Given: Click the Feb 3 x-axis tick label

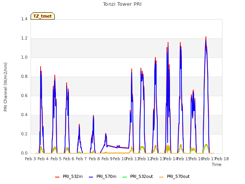Looking at the screenshot, I should [x=31, y=159].
